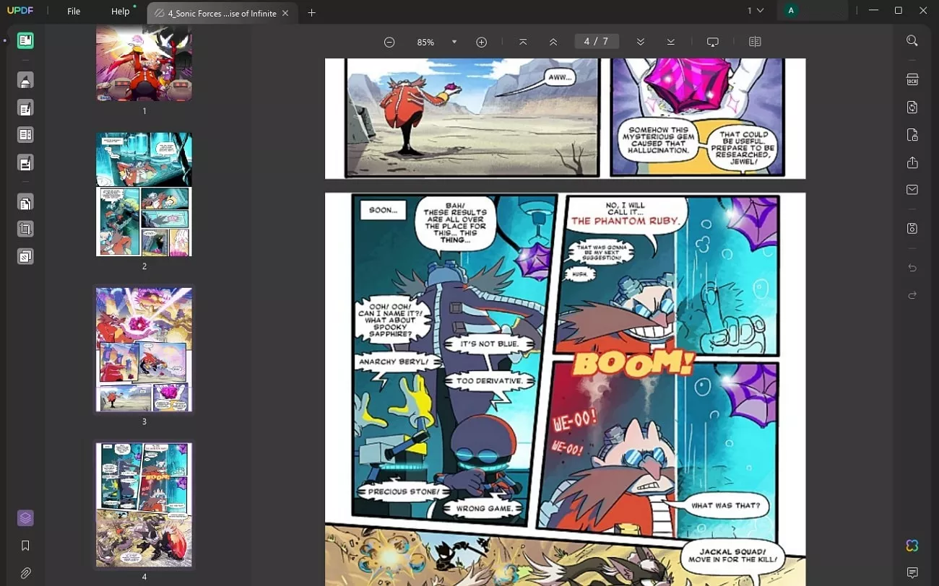
Task: Open the File menu
Action: (73, 11)
